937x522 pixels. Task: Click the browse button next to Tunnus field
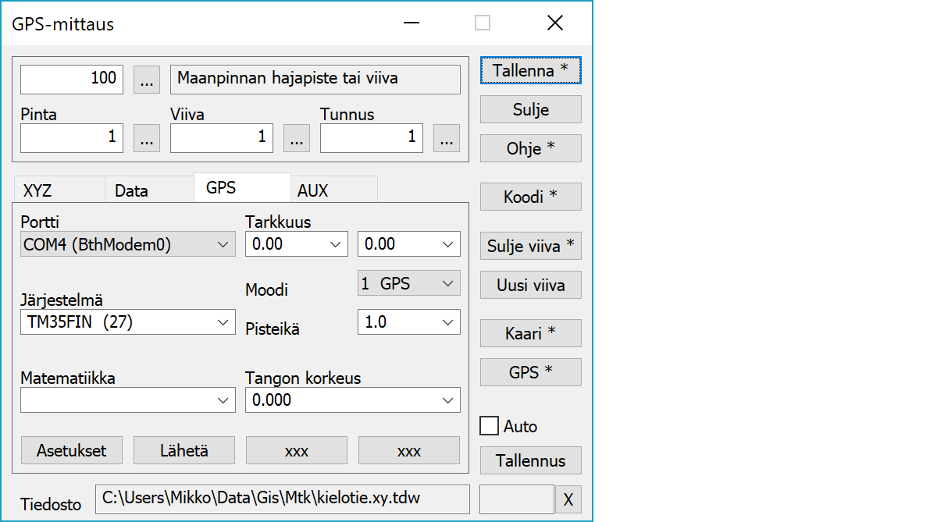pos(446,139)
